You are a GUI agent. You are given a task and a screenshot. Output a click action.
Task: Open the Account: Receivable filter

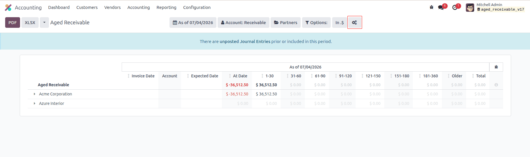click(x=243, y=22)
